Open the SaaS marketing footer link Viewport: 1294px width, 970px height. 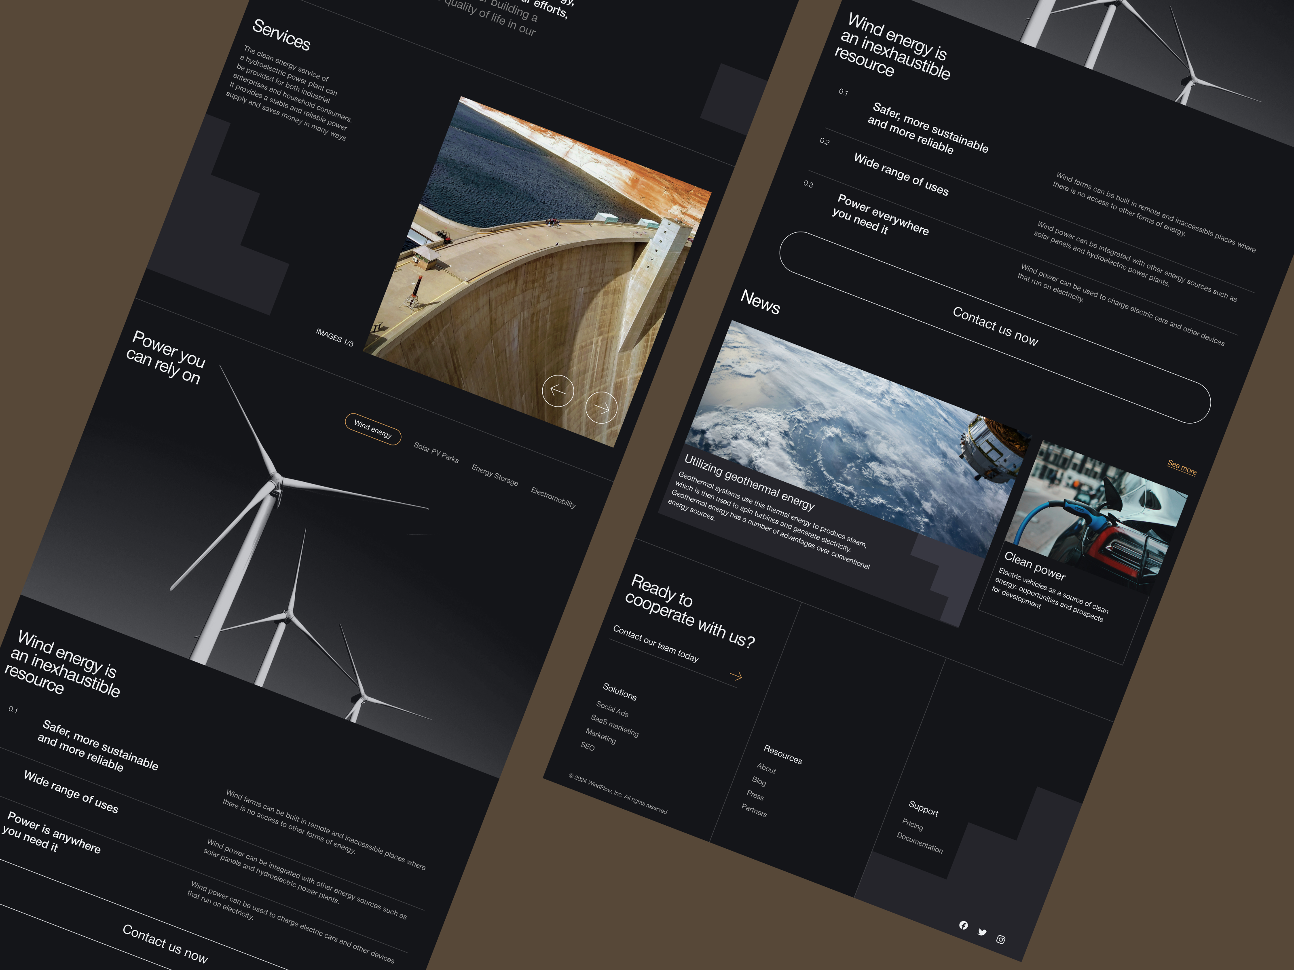click(614, 725)
